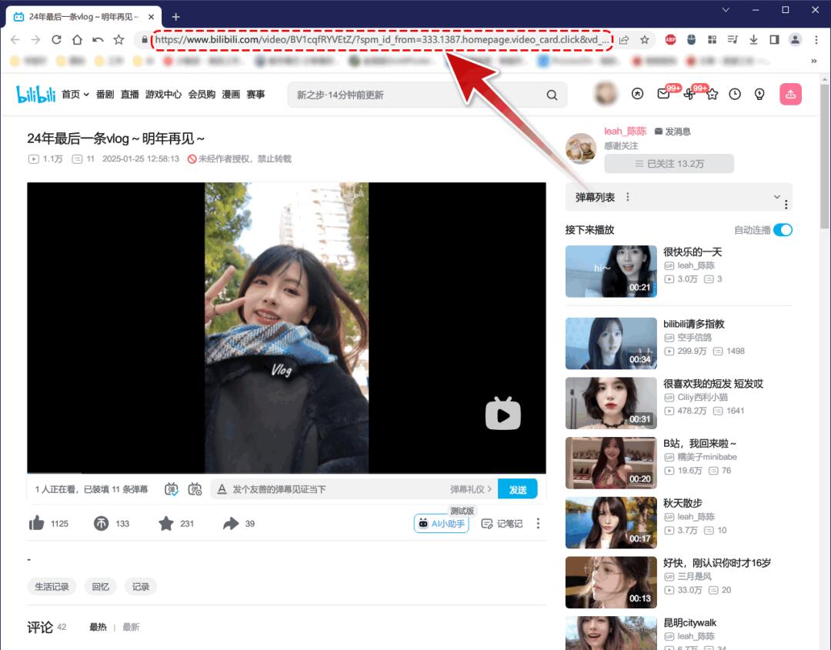Viewport: 831px width, 650px height.
Task: Open 漫画 navigation item
Action: [231, 95]
